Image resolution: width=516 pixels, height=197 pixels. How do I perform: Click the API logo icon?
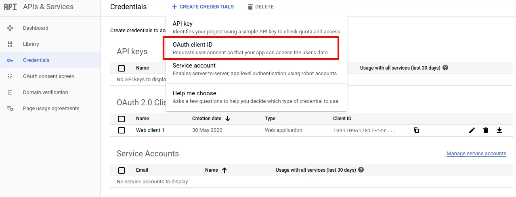[10, 7]
